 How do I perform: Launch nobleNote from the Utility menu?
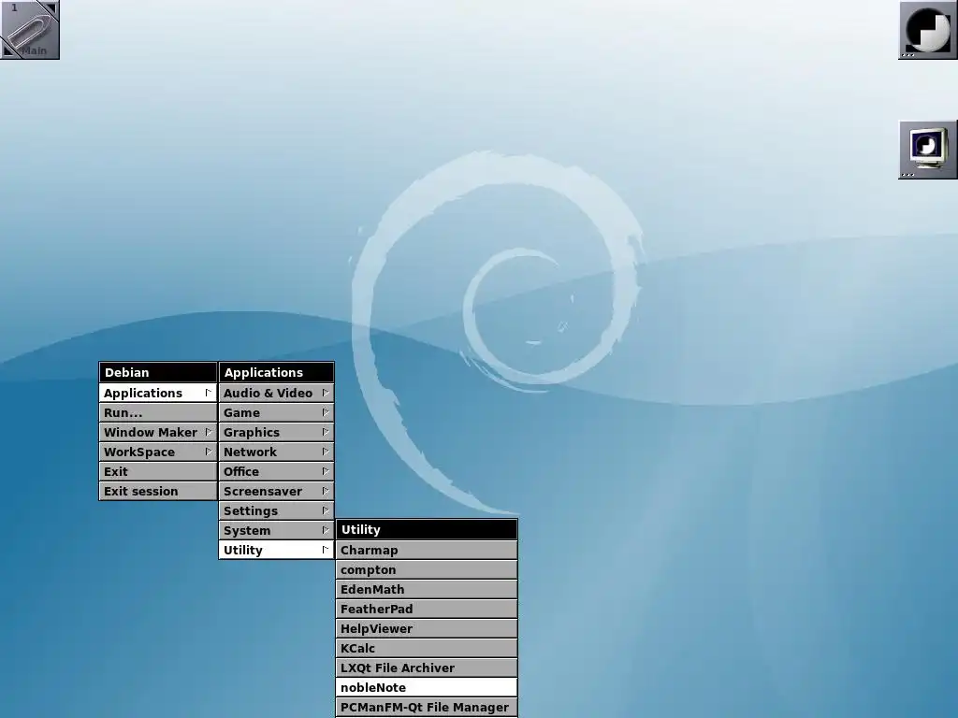click(427, 687)
